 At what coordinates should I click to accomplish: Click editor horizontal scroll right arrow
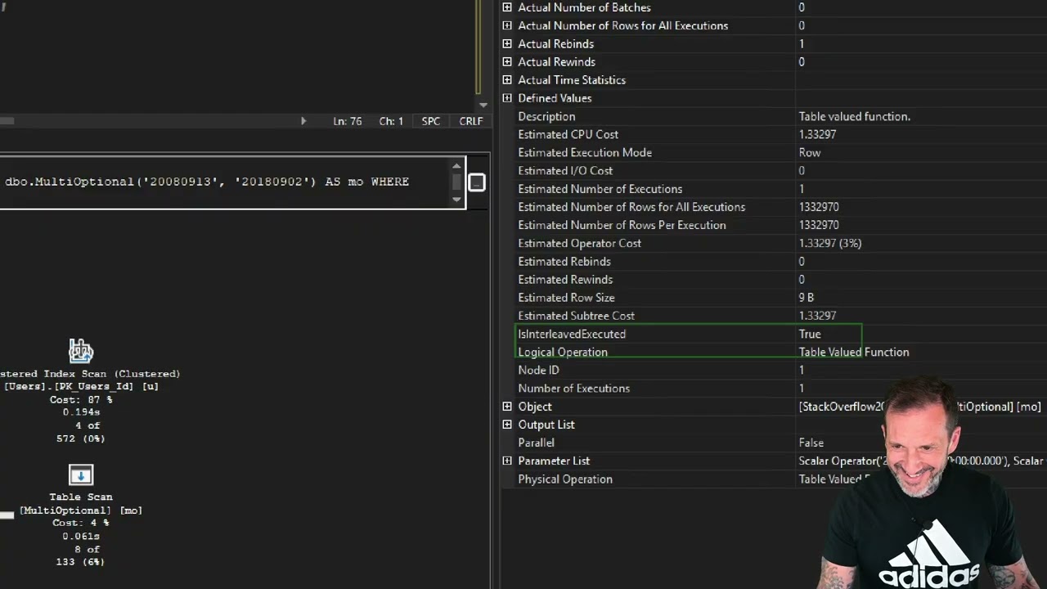coord(303,121)
